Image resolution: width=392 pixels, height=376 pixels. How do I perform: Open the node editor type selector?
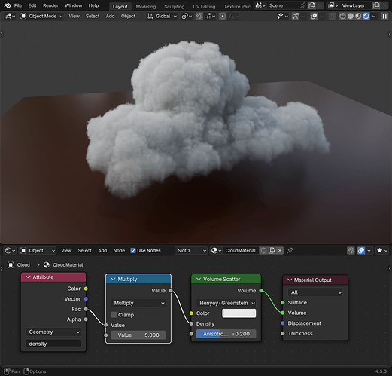(11, 250)
